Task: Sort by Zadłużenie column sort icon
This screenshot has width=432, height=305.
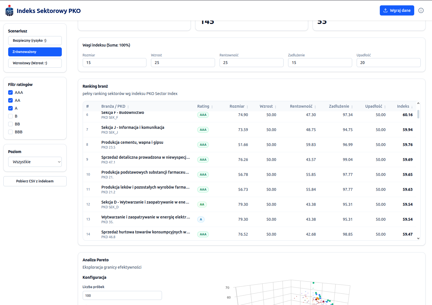Action: coord(352,107)
